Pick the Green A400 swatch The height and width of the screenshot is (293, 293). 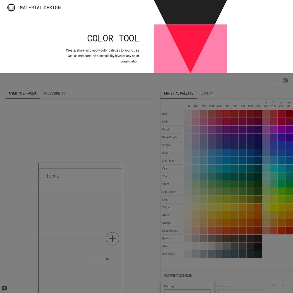pyautogui.click(x=281, y=184)
